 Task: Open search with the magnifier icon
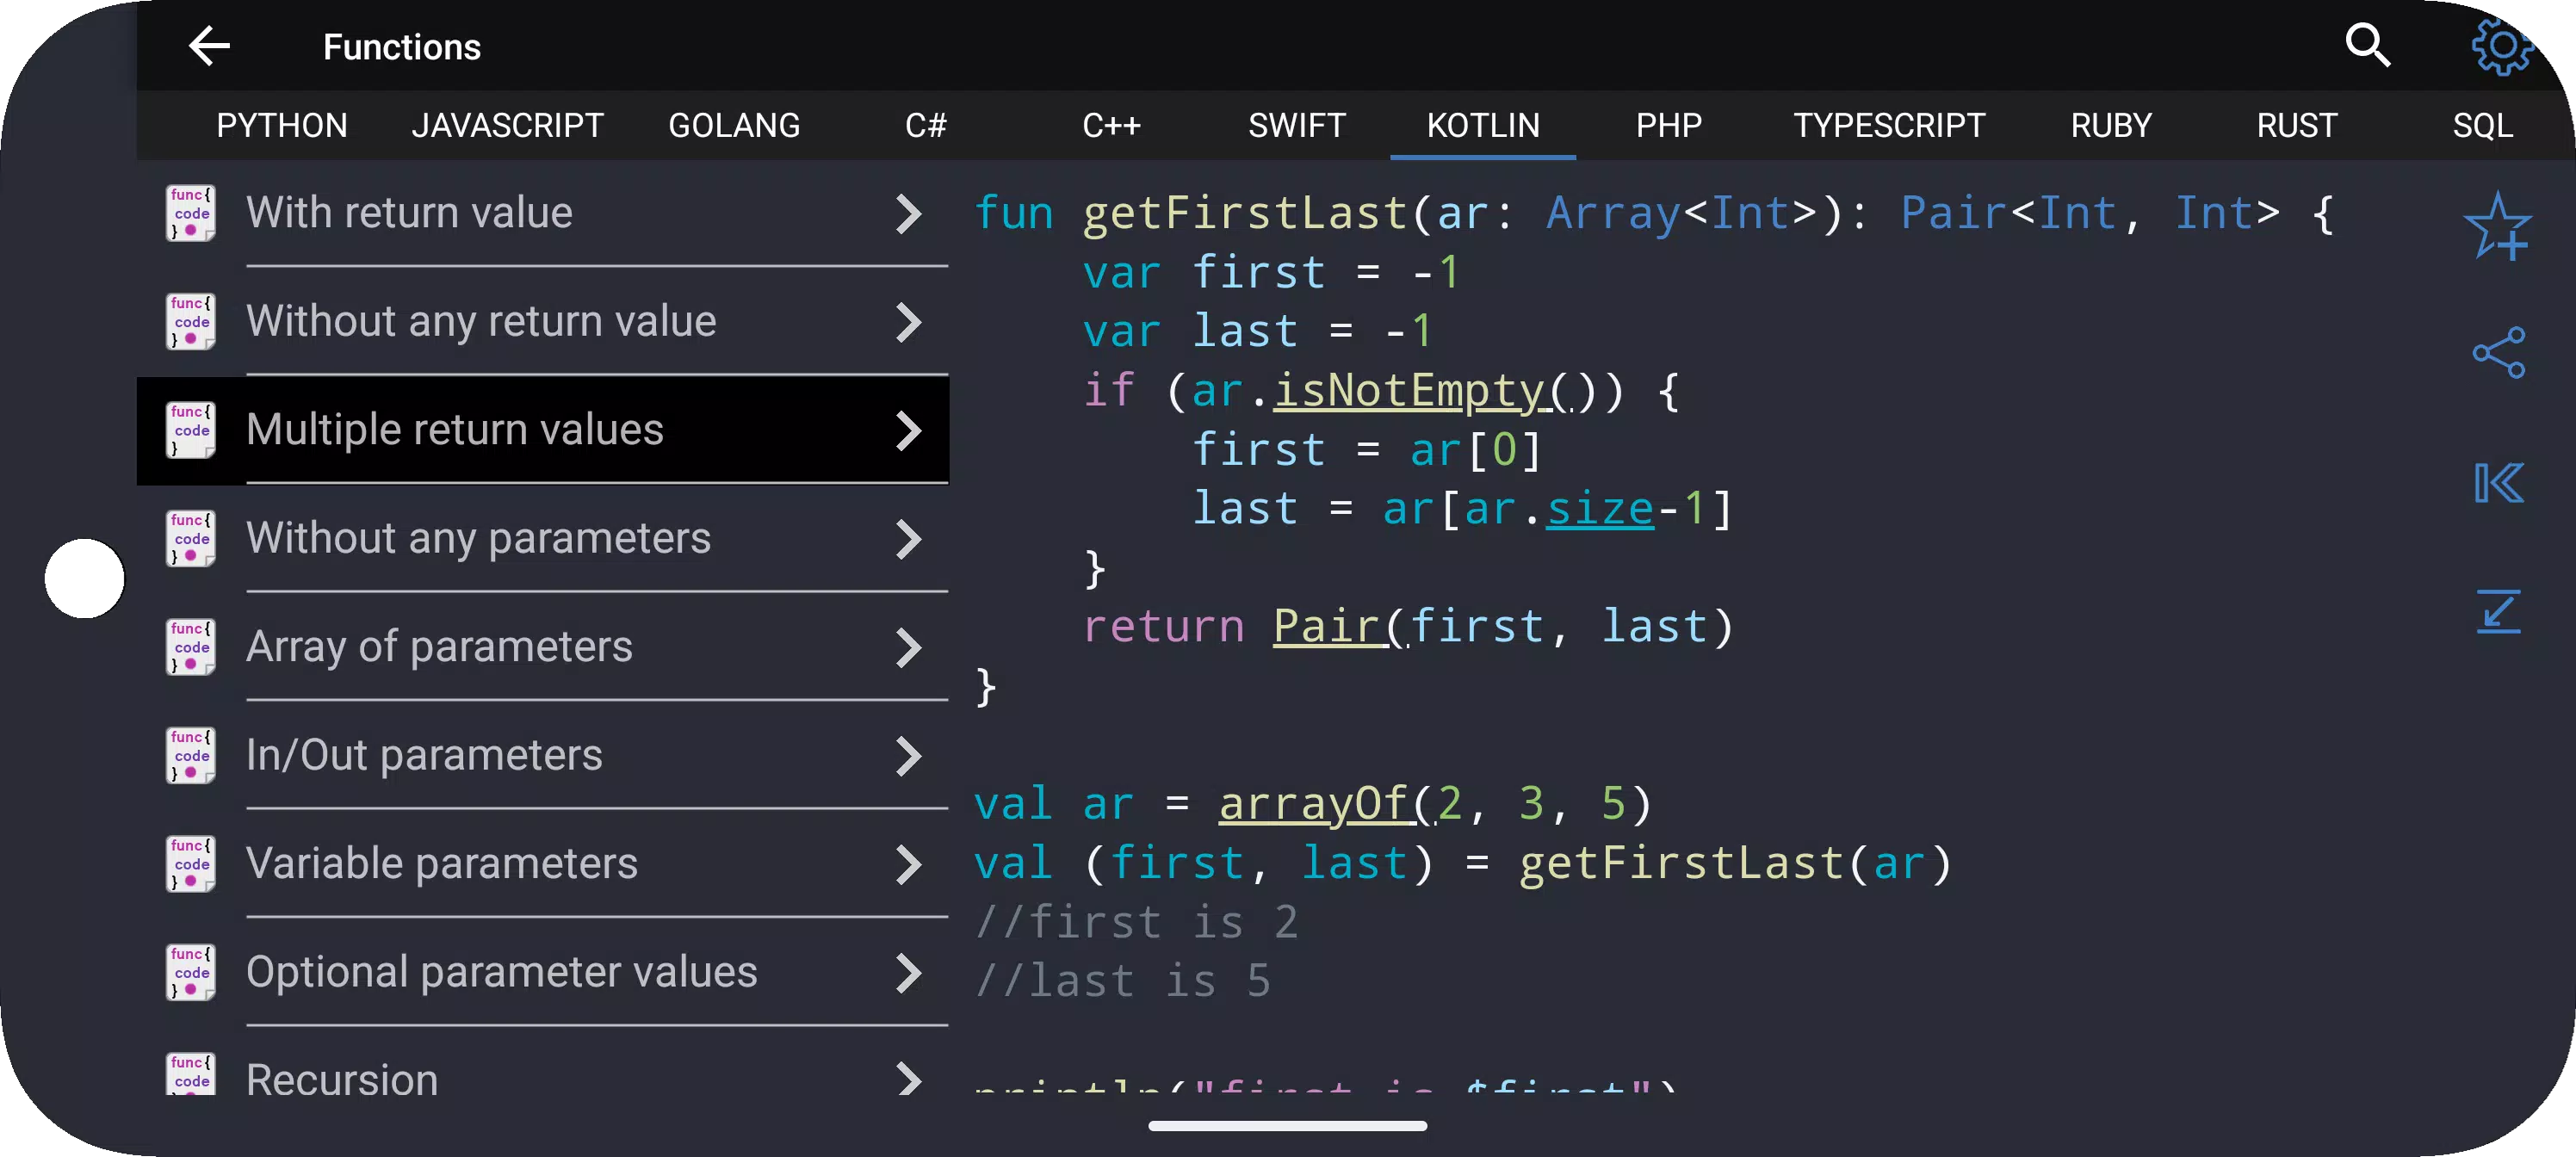click(2367, 46)
